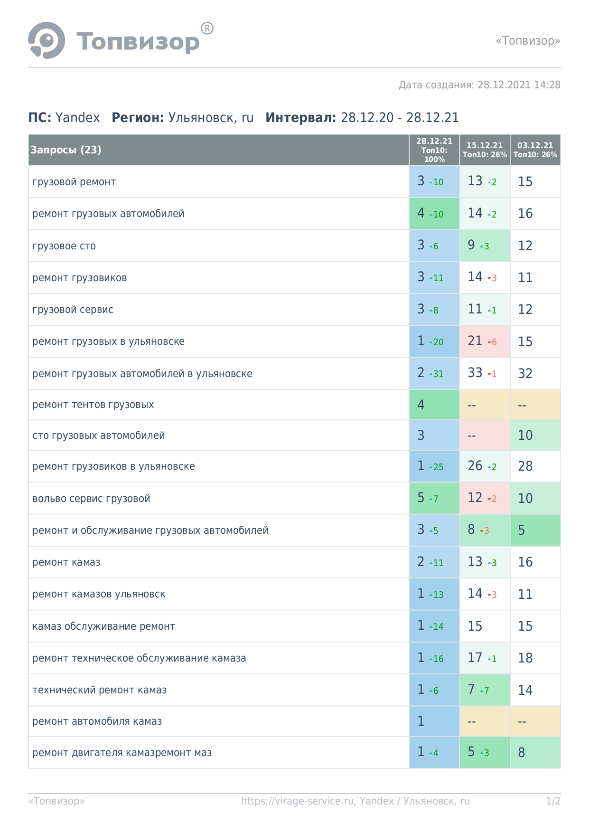The height and width of the screenshot is (833, 589).
Task: Click the green arrow with 31 change
Action: (431, 374)
